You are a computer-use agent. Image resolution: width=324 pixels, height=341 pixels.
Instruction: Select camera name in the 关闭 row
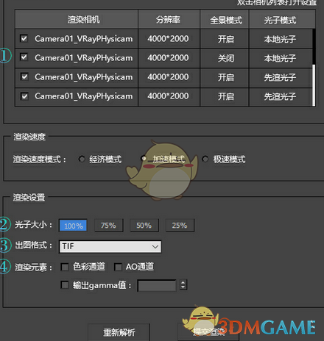point(84,58)
